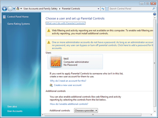
Task: Click the Control Panel icon in address bar
Action: (x=18, y=9)
